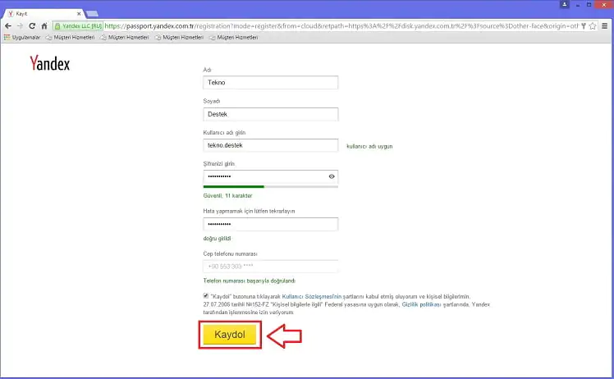Select the Kayıt browser tab
The image size is (614, 379).
(x=43, y=14)
